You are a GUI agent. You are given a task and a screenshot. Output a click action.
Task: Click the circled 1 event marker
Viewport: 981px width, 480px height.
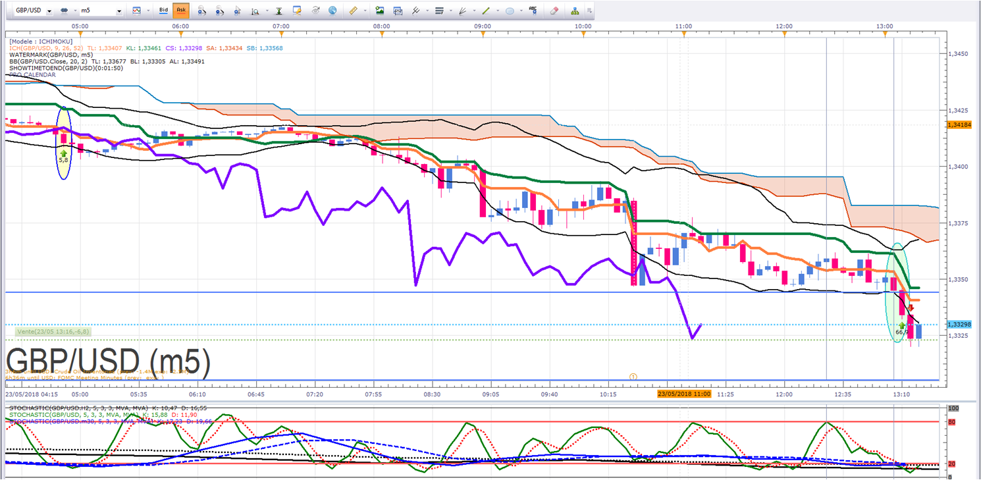tap(633, 377)
